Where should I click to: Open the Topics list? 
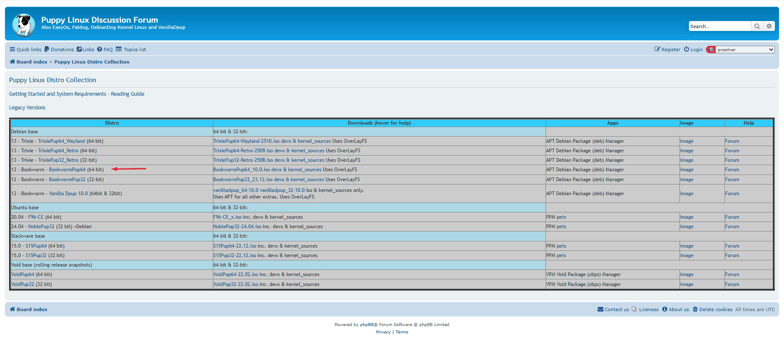pyautogui.click(x=131, y=50)
